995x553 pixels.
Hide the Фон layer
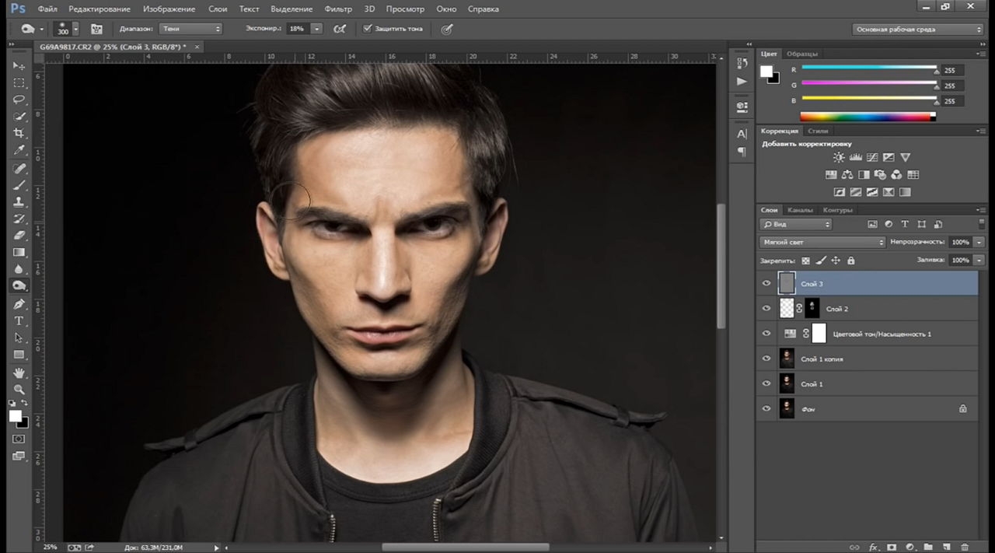[766, 408]
